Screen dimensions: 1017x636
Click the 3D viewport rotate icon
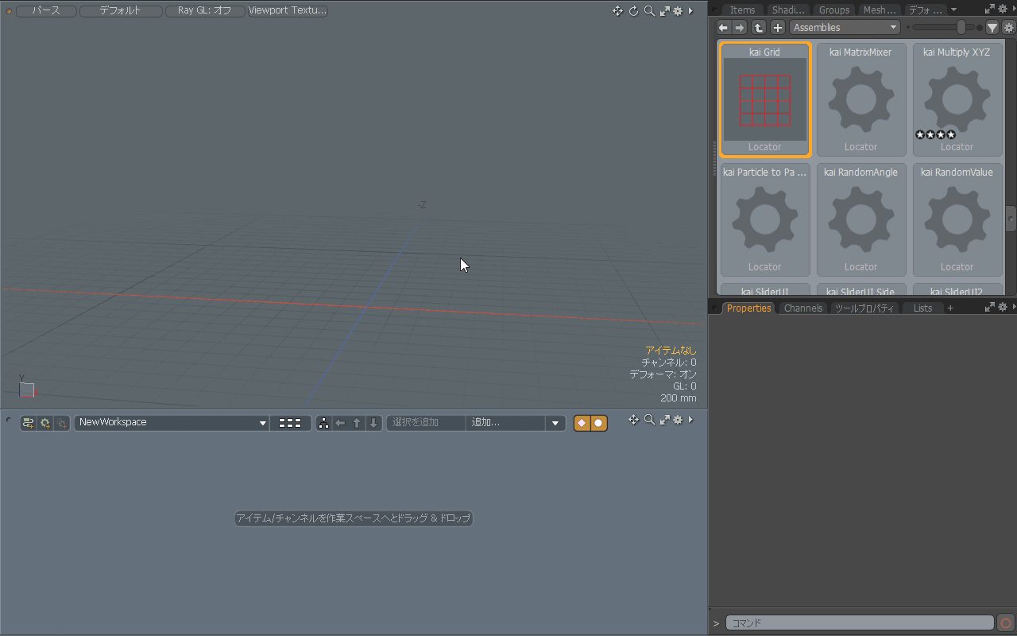click(633, 10)
